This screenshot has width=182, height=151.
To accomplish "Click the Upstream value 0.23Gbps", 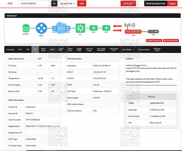I will (157, 110).
